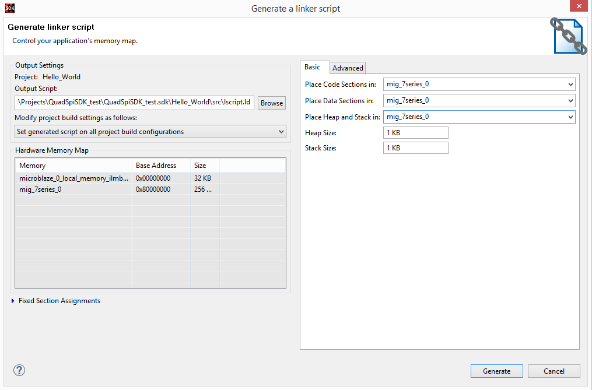Select microblaze_0_local_memory row
The image size is (592, 390).
tap(150, 178)
